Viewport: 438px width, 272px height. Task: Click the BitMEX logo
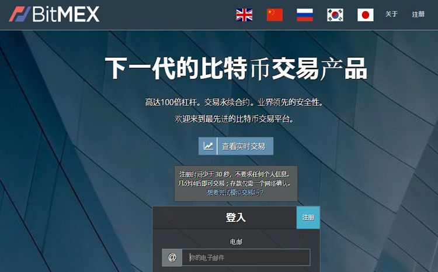point(54,14)
